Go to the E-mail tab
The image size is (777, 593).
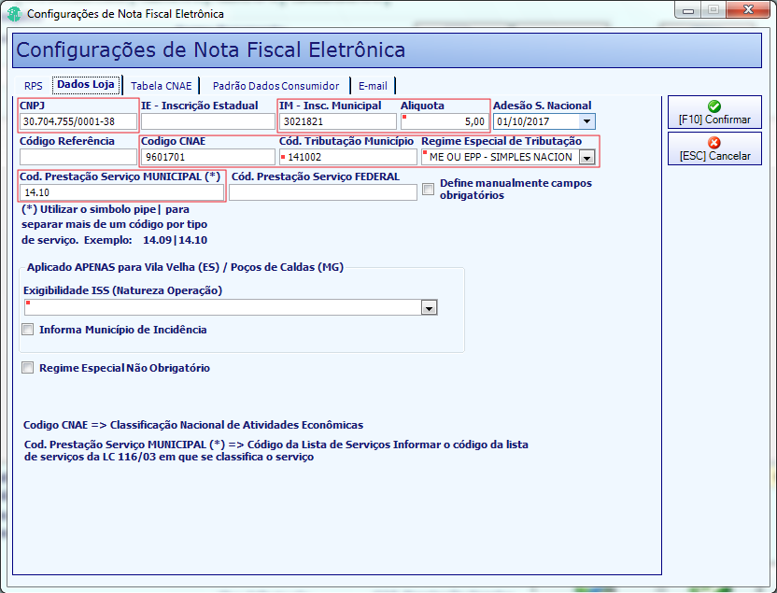[373, 86]
